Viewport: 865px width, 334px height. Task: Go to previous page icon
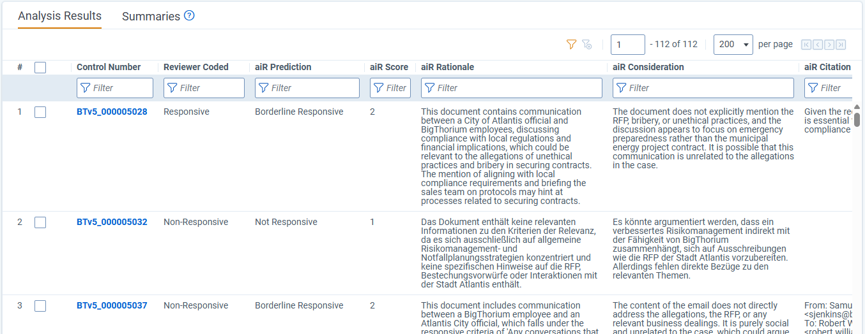tap(818, 45)
